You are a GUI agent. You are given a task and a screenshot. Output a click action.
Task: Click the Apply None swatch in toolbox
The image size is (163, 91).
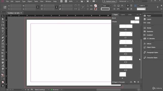pyautogui.click(x=3, y=82)
